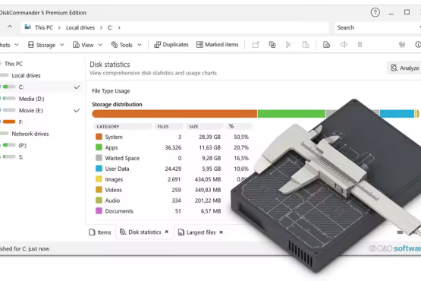
Task: Sort by the SIZE column header
Action: coord(204,126)
